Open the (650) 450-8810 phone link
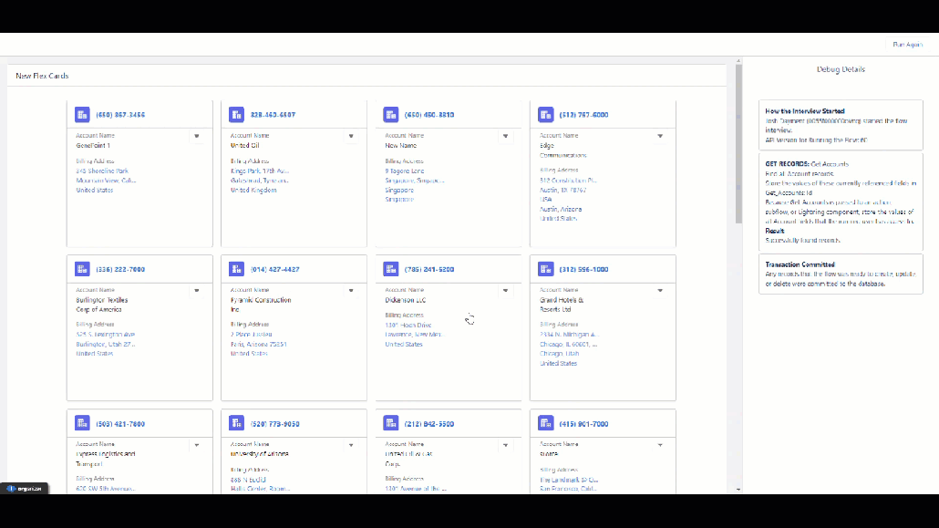 429,115
